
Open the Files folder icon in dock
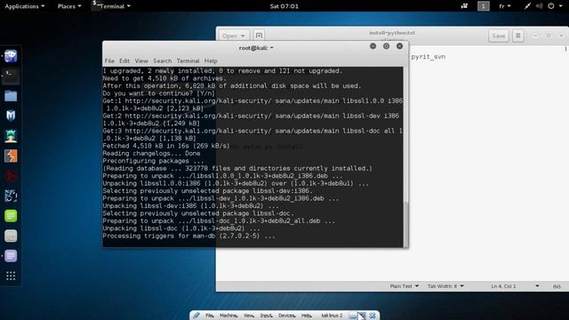coord(11,96)
